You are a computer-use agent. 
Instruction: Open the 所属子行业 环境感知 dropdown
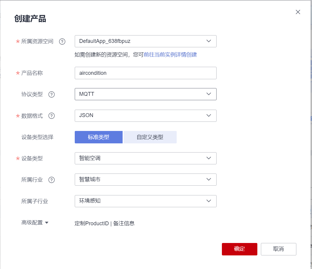[145, 201]
